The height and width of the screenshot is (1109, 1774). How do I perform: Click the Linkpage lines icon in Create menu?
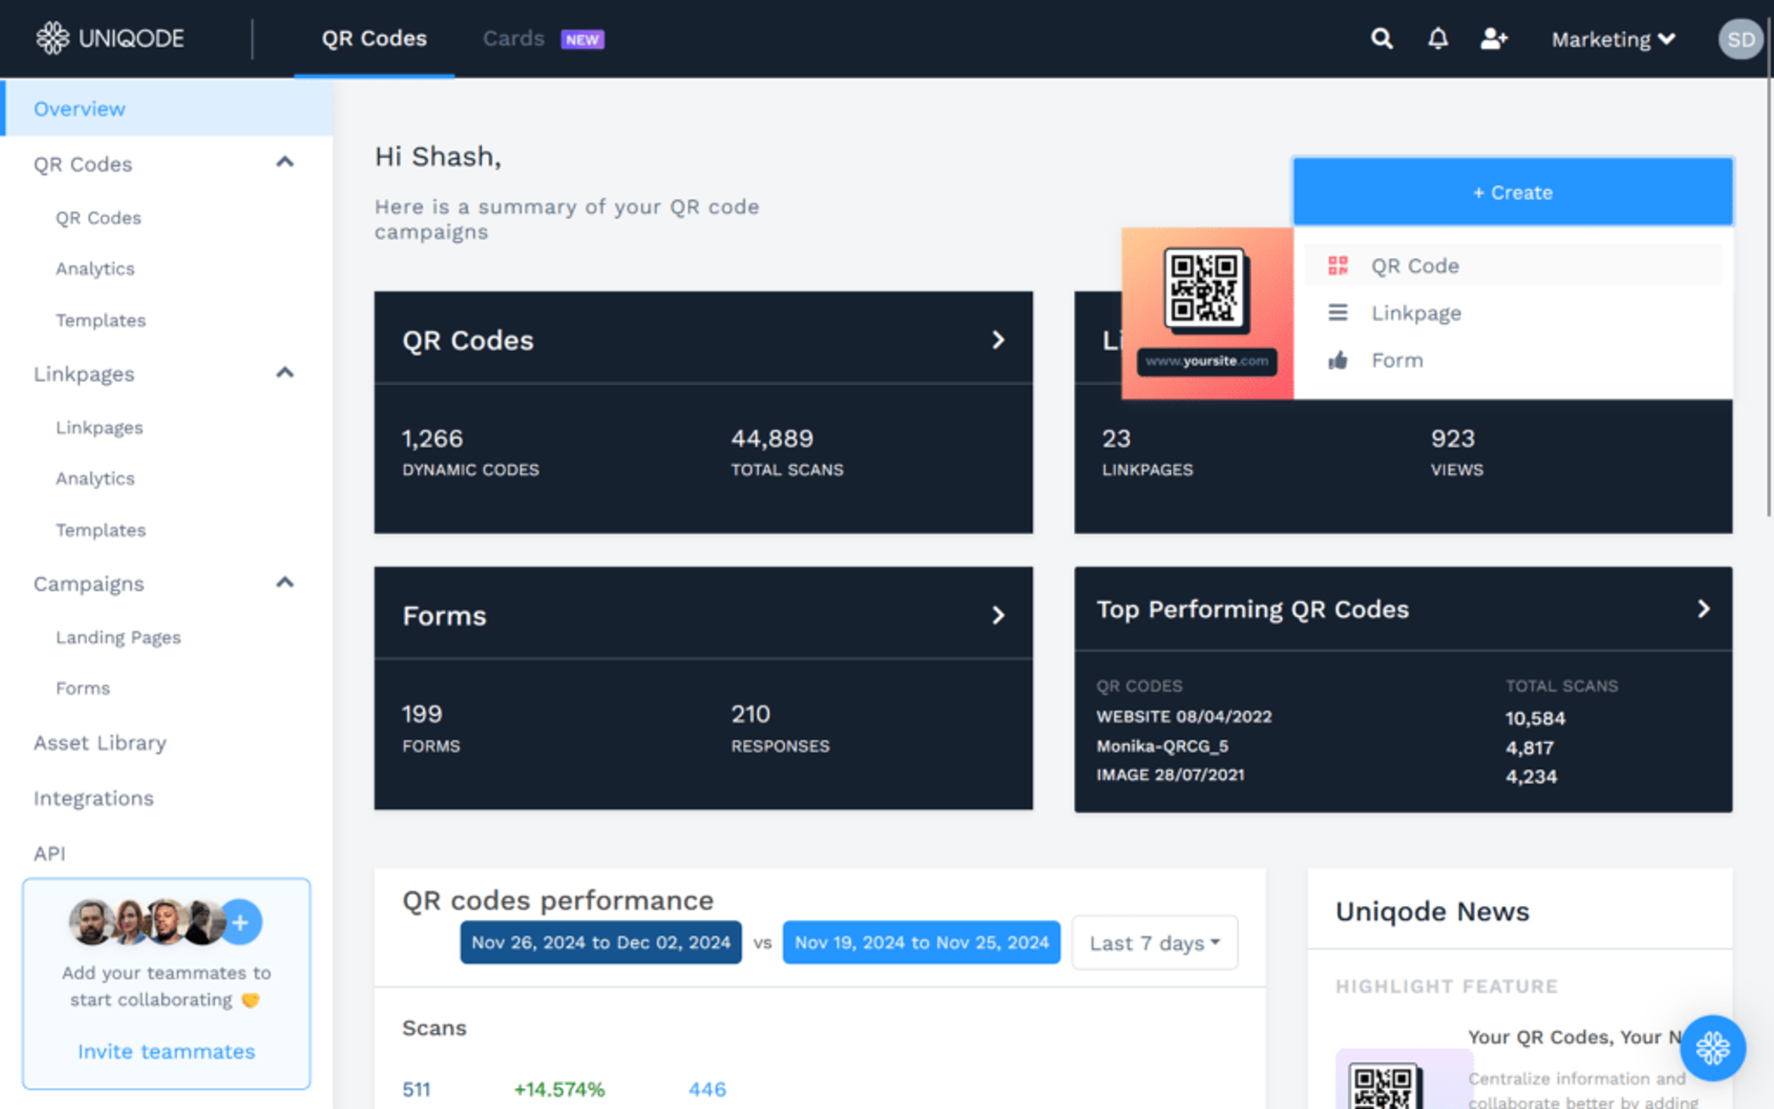click(x=1338, y=313)
